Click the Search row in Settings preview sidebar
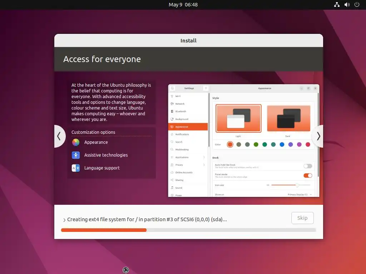 click(188, 142)
